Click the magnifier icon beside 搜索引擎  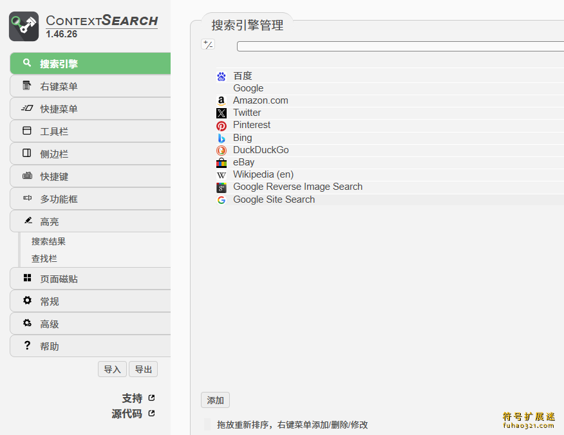[x=27, y=62]
